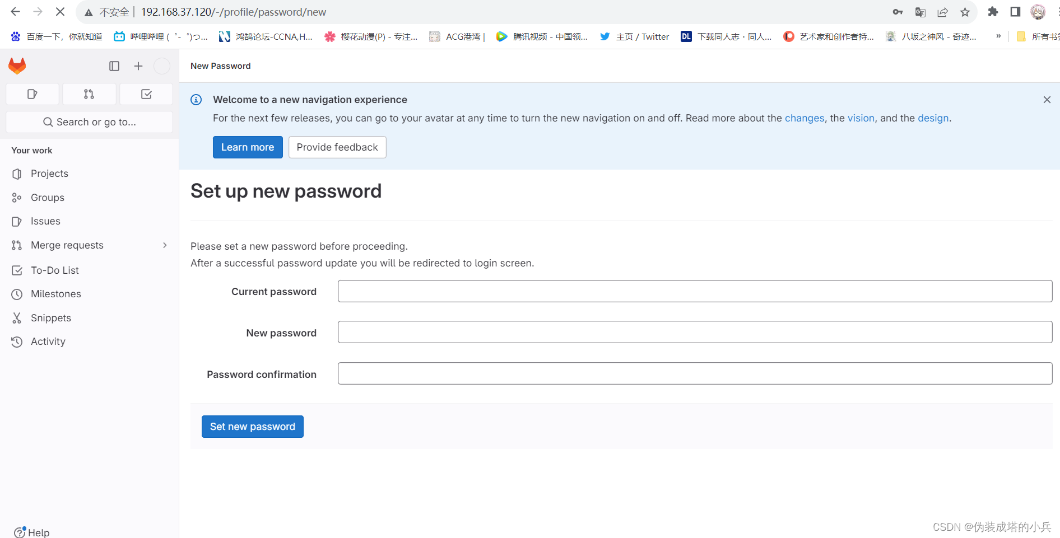Open Groups in the sidebar
Image resolution: width=1060 pixels, height=538 pixels.
90,198
